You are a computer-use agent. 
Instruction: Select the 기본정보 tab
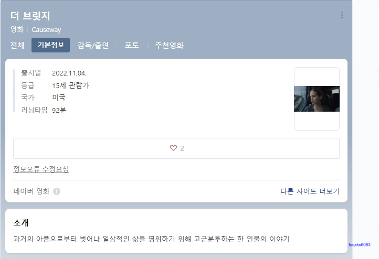(x=50, y=45)
